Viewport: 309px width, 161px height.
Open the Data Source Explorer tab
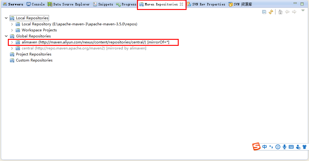pos(69,4)
